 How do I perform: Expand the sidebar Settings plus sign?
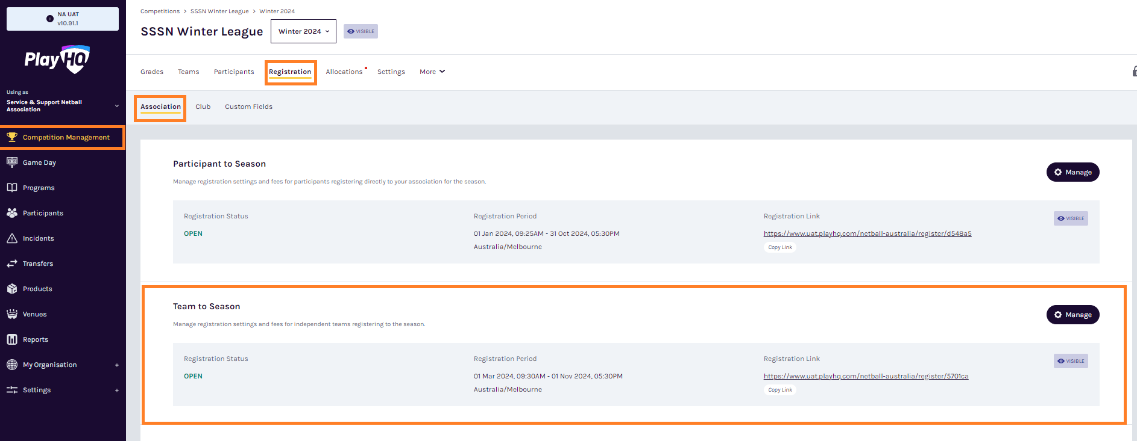117,390
